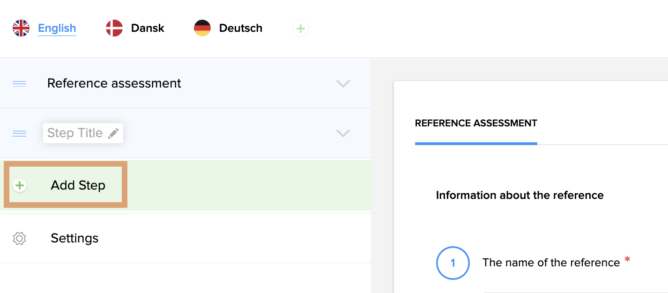
Task: Click the Step Title placeholder text
Action: coord(75,133)
